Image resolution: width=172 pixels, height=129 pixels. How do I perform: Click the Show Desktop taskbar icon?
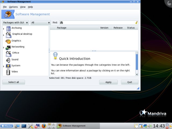click(x=17, y=126)
